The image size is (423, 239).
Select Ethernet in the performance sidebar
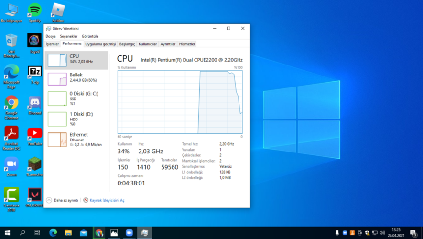click(76, 140)
